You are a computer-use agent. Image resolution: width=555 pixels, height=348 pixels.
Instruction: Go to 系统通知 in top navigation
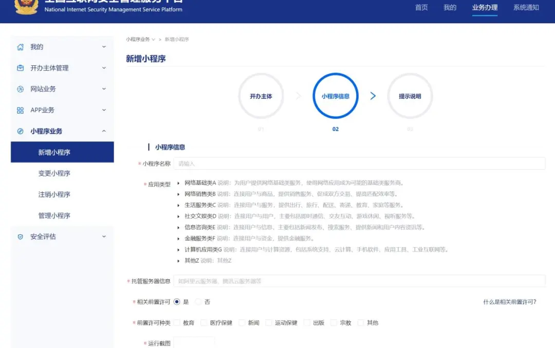[x=526, y=8]
